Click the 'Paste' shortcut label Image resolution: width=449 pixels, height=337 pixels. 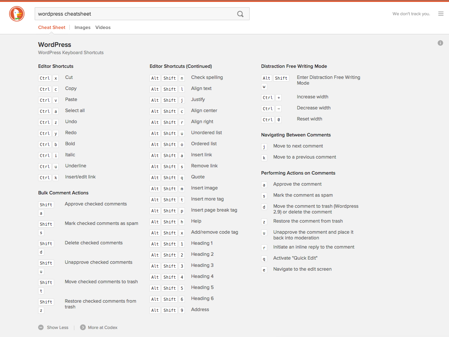71,99
